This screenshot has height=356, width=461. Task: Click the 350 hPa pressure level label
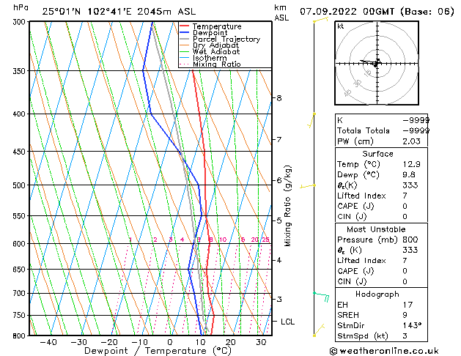(21, 71)
